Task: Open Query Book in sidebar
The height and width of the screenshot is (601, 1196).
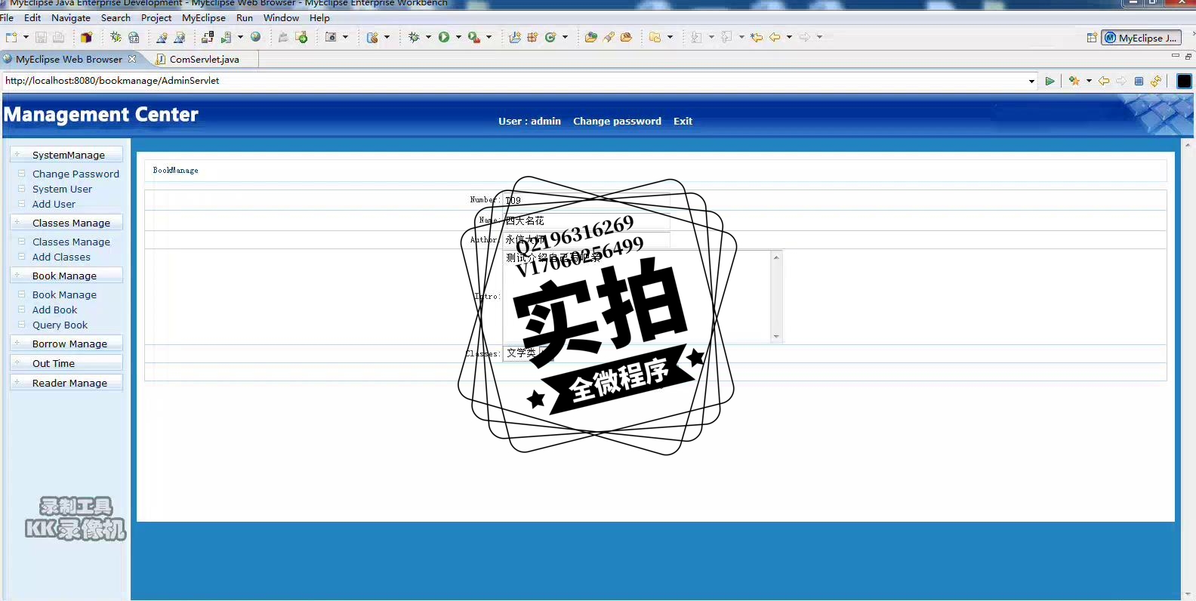Action: click(60, 325)
